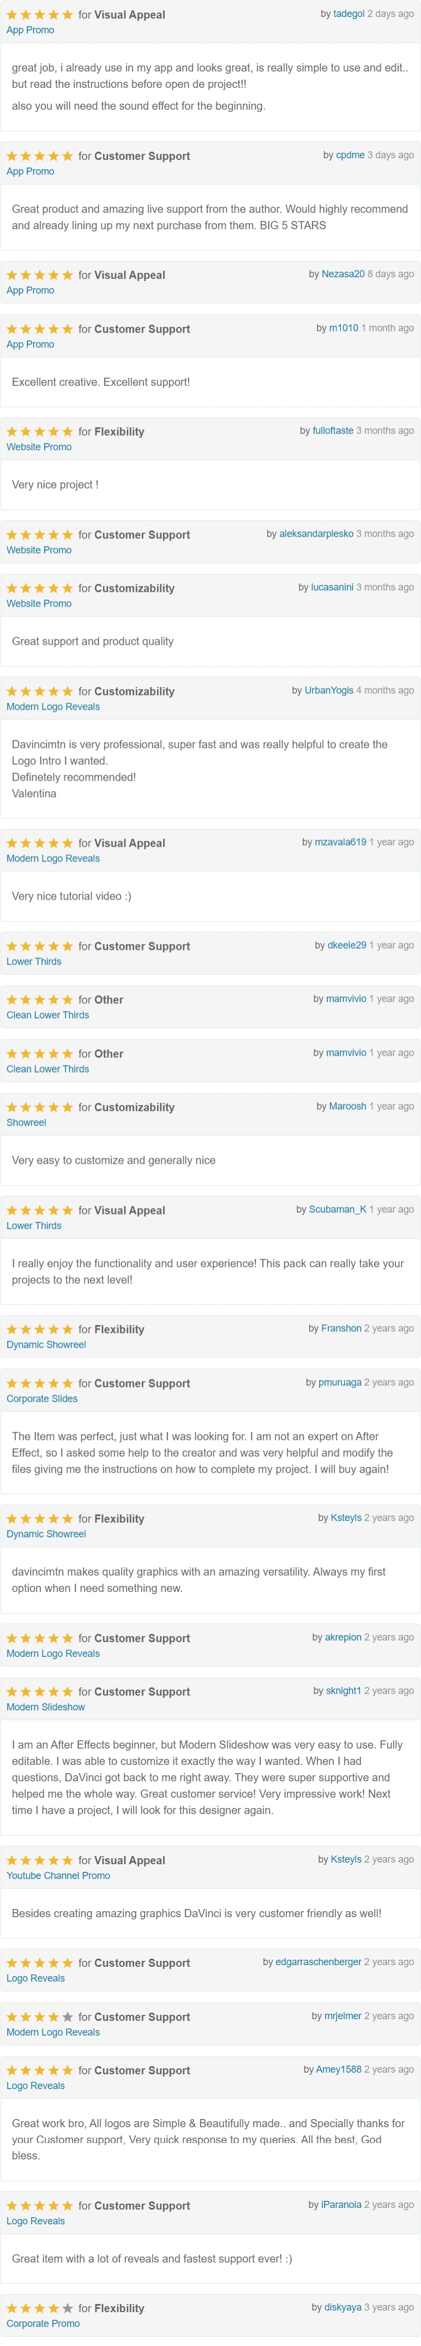Click the first star on iParanoia's review

(x=12, y=2205)
